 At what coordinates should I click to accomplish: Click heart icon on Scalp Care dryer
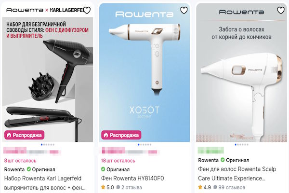pyautogui.click(x=281, y=10)
